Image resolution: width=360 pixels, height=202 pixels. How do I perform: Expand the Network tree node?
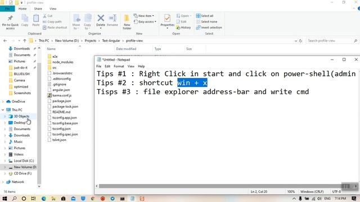[x=3, y=182]
